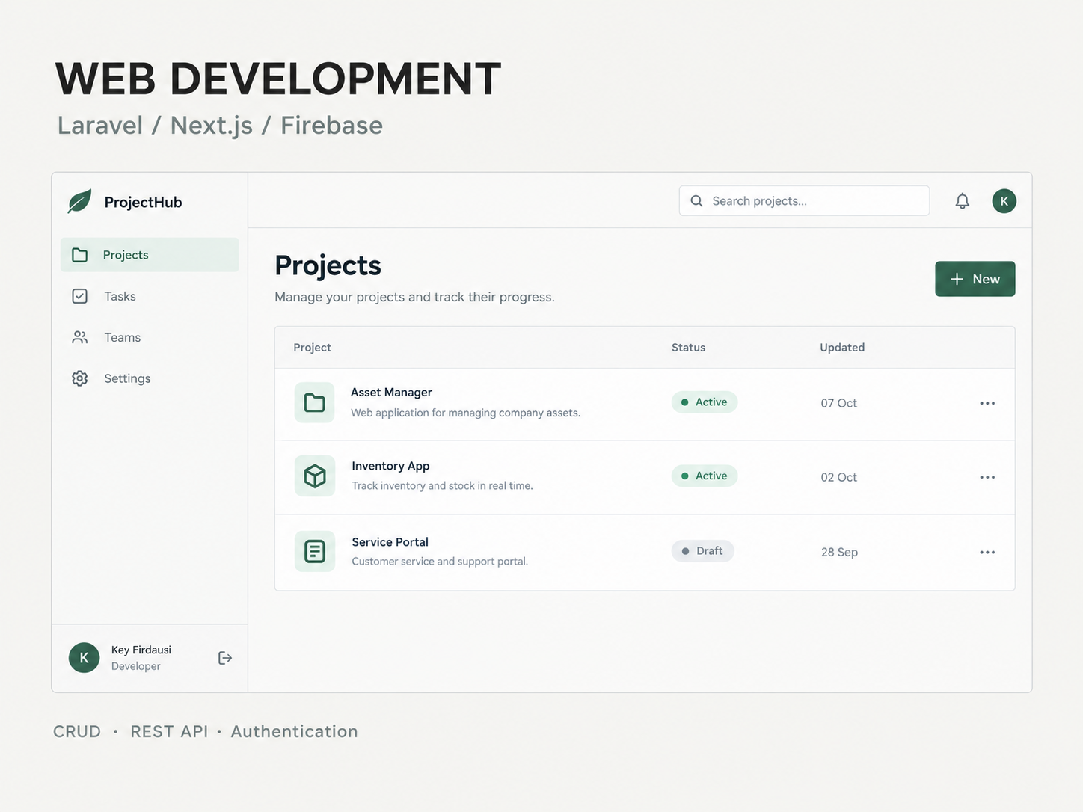Click the log out icon beside Key Firdausi
The width and height of the screenshot is (1083, 812).
tap(225, 658)
